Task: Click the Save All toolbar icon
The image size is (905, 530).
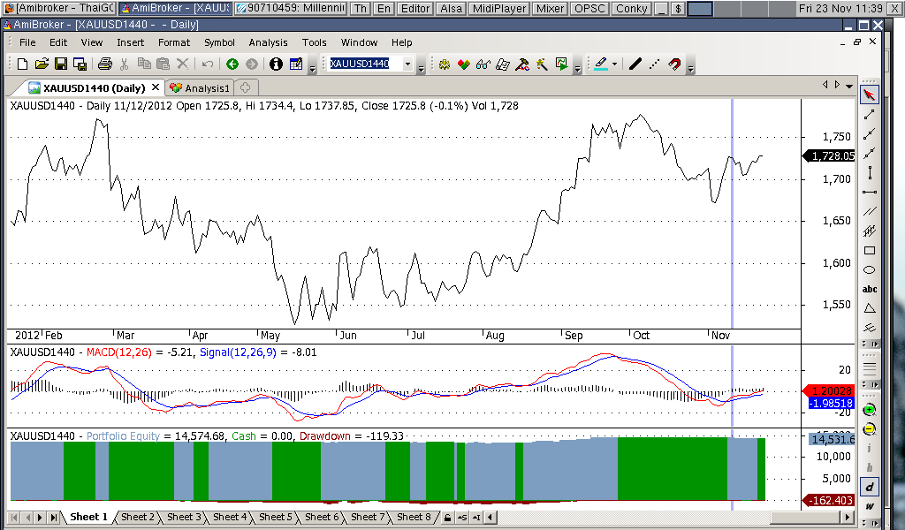Action: 80,64
